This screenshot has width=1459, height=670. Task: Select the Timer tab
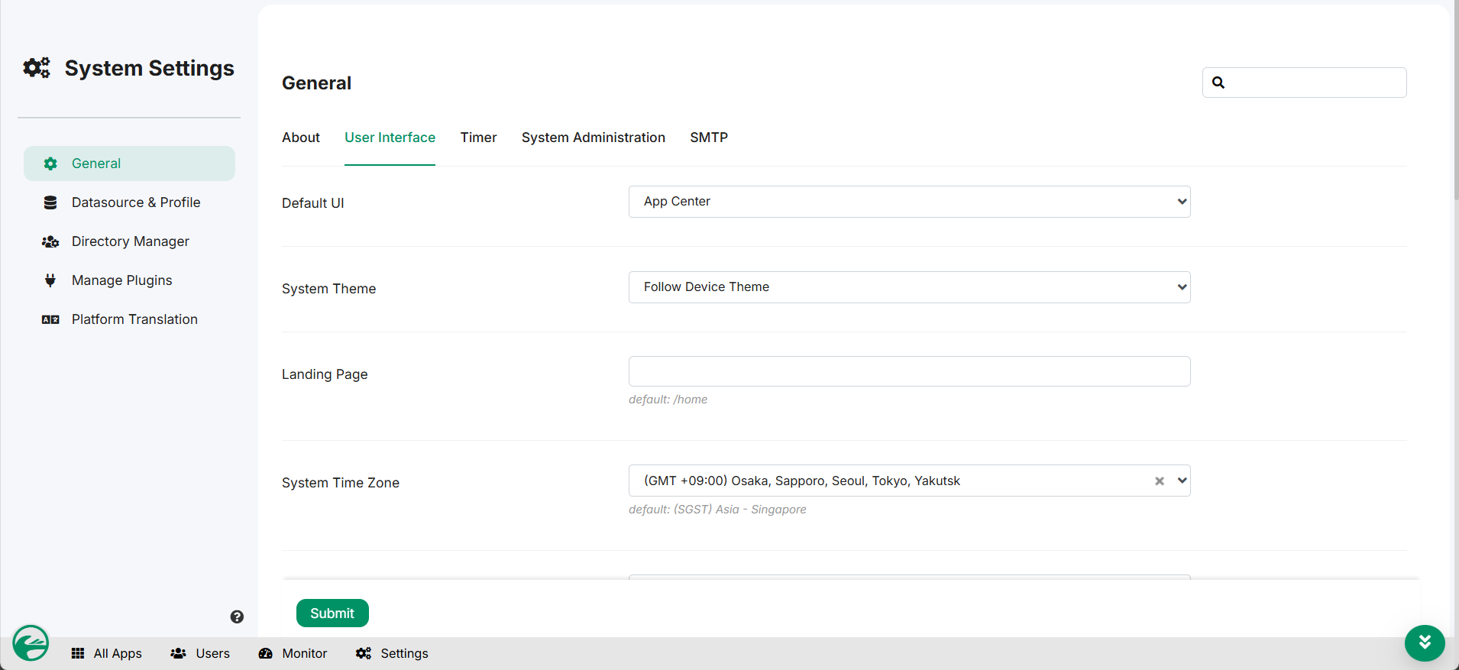coord(478,138)
